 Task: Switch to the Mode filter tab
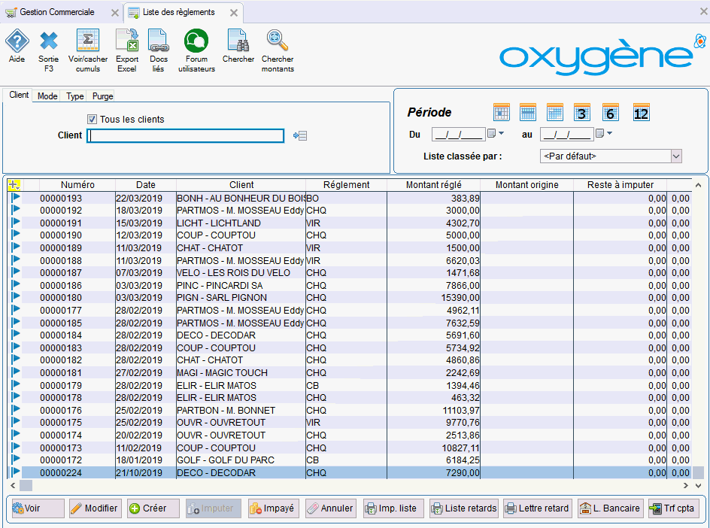click(47, 96)
